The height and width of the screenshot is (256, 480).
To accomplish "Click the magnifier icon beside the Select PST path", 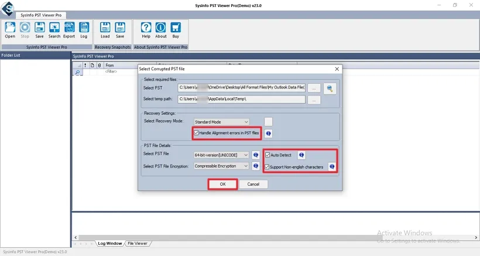I will 330,88.
